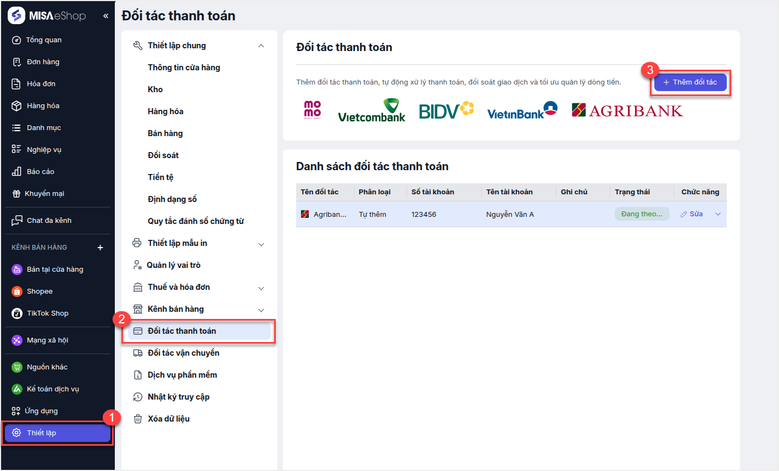Click the account number 123456 cell
The height and width of the screenshot is (471, 779).
424,215
